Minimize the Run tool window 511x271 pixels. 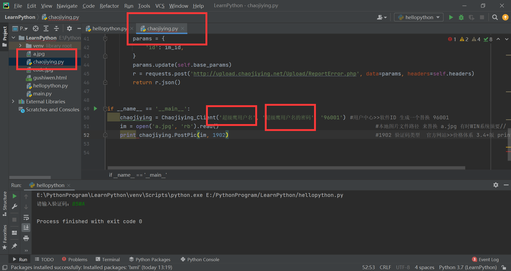click(506, 185)
